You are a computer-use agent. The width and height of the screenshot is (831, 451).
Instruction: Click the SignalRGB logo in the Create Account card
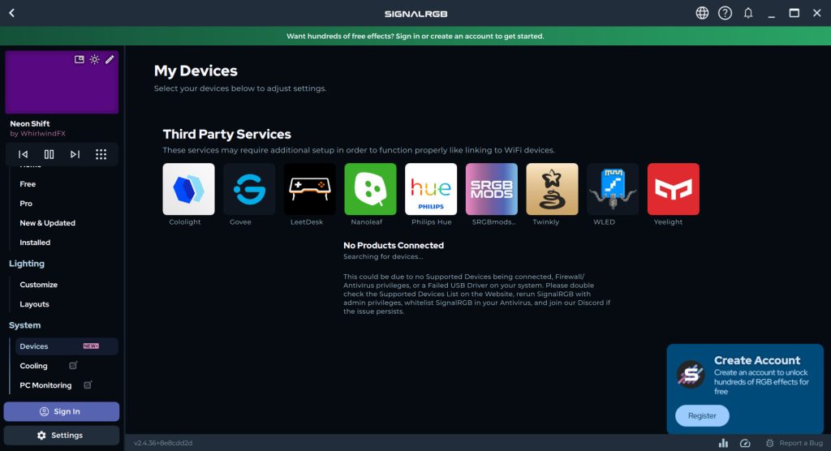tap(691, 375)
